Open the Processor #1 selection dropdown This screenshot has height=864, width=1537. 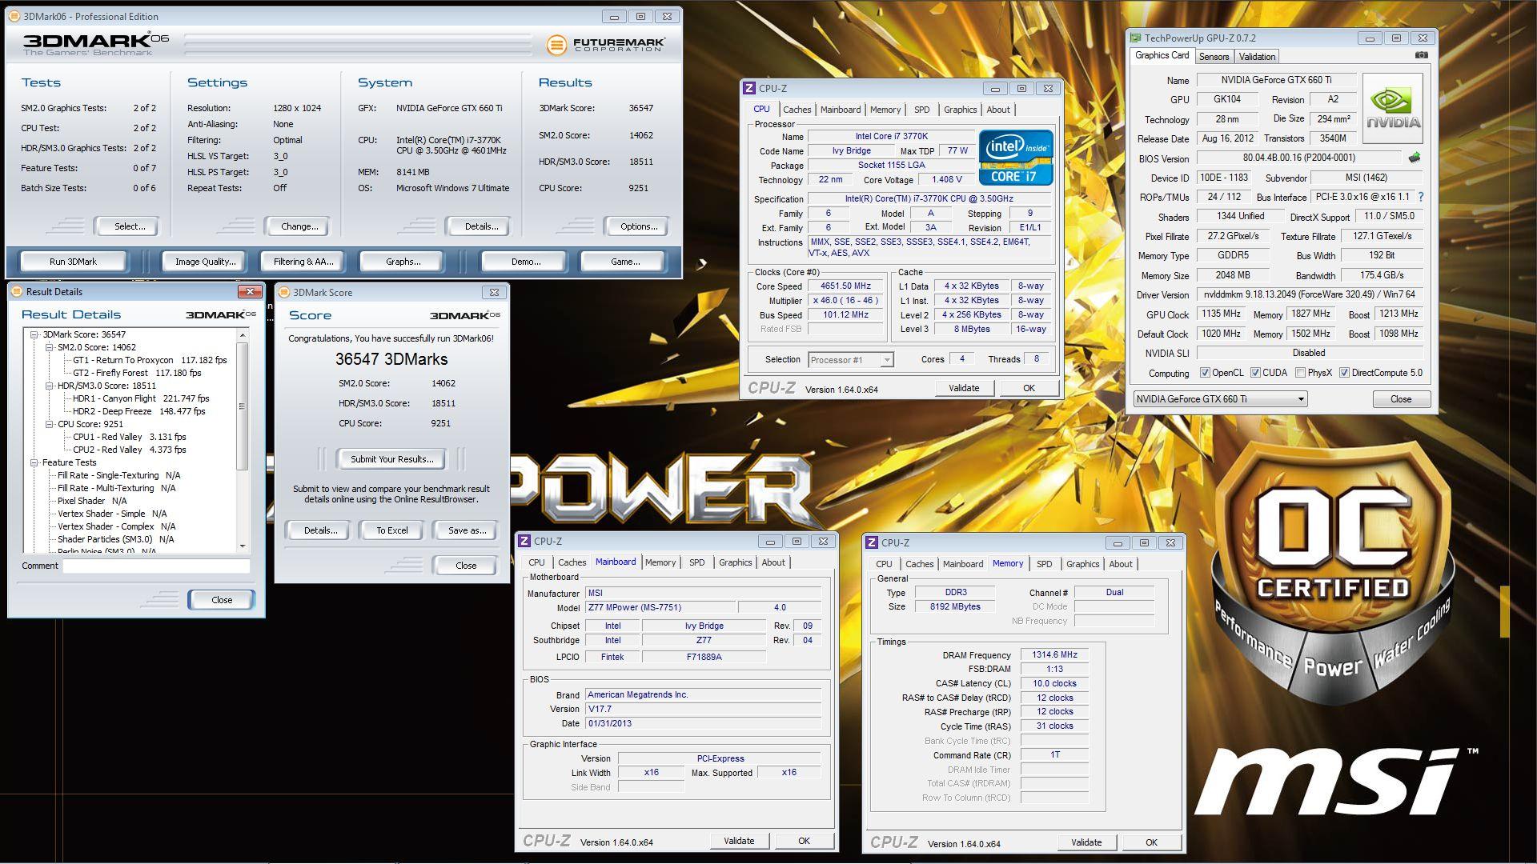click(x=850, y=360)
